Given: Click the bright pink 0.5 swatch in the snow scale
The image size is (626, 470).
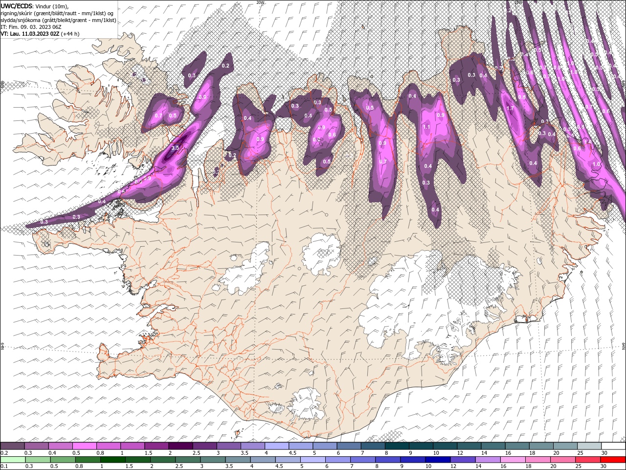Looking at the screenshot, I should point(84,446).
